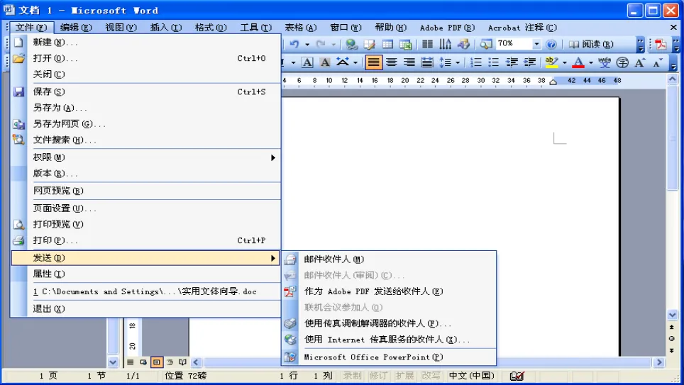Image resolution: width=684 pixels, height=385 pixels.
Task: Switch to Outline view button
Action: click(170, 362)
